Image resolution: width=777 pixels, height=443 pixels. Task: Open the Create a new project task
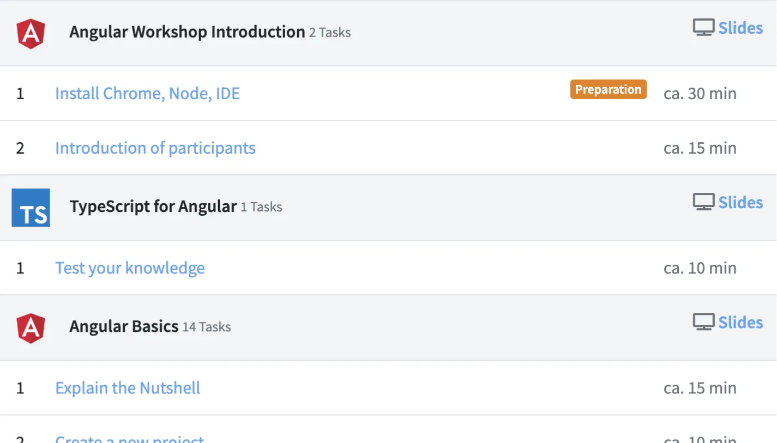click(129, 439)
